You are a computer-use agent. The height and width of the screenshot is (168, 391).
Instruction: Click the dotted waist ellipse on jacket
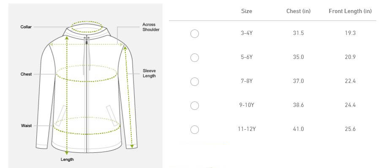(x=87, y=126)
